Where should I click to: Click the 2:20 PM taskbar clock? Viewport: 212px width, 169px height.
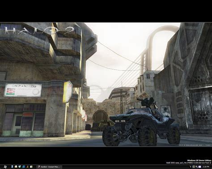(206, 167)
